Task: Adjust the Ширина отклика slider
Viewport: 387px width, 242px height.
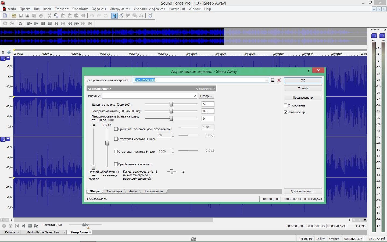Action: click(171, 104)
